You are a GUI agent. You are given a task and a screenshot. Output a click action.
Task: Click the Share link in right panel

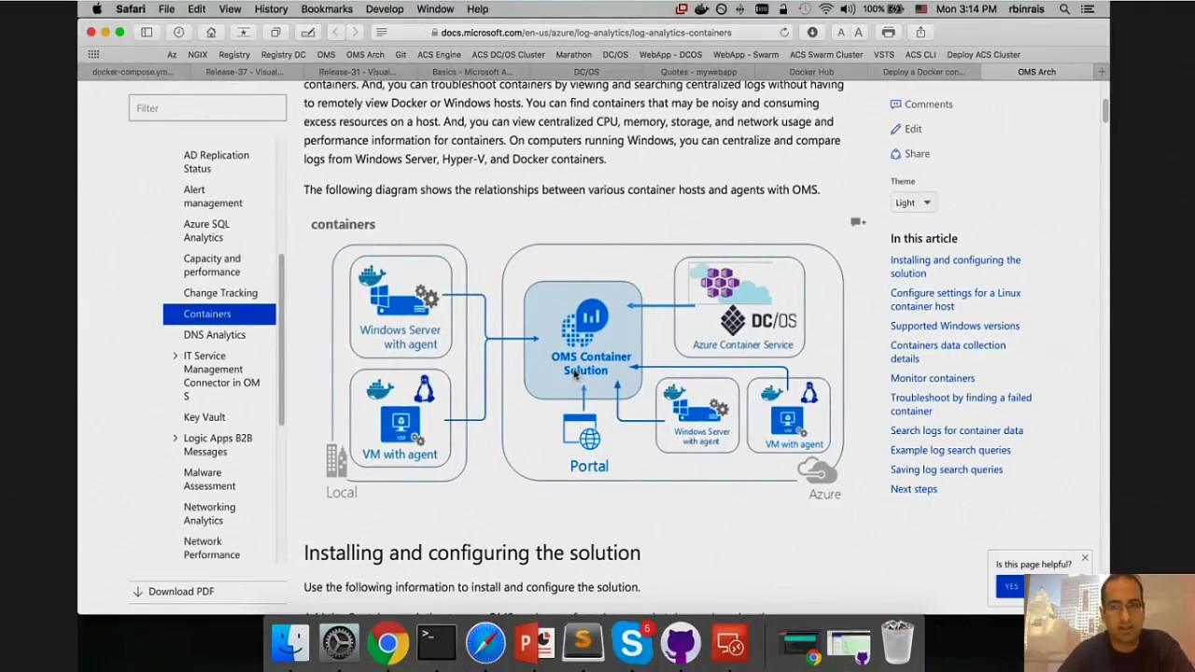(909, 154)
